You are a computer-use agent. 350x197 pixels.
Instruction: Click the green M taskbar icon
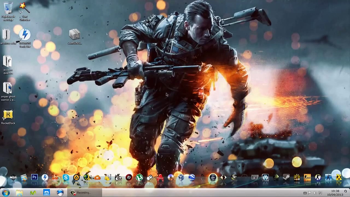click(x=33, y=193)
